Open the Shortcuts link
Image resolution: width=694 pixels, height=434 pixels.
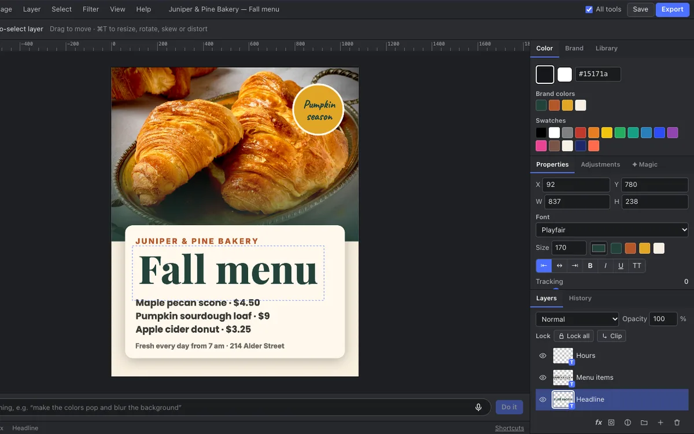click(x=510, y=428)
